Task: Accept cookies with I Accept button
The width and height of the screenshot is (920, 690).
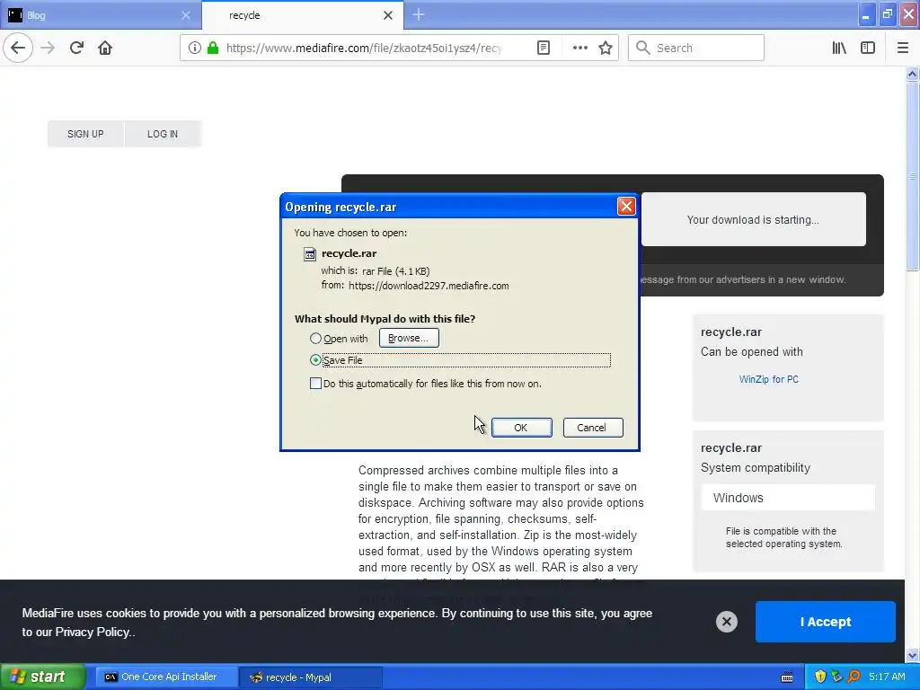Action: point(825,622)
